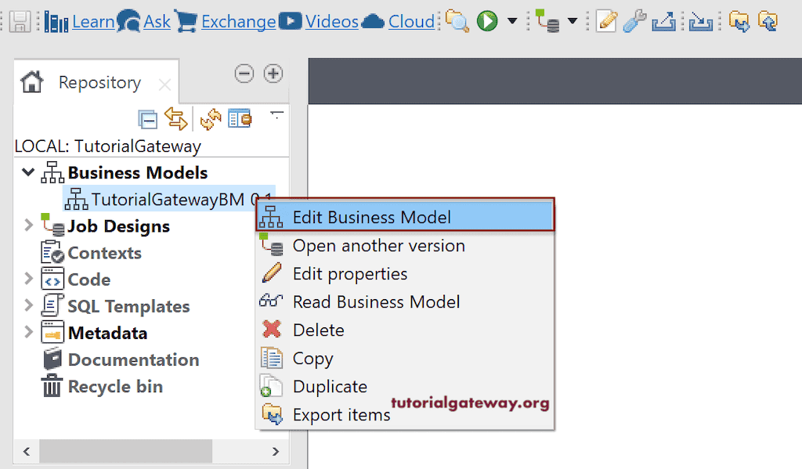Select Business Models folder in tree
Viewport: 802px width, 469px height.
point(138,173)
